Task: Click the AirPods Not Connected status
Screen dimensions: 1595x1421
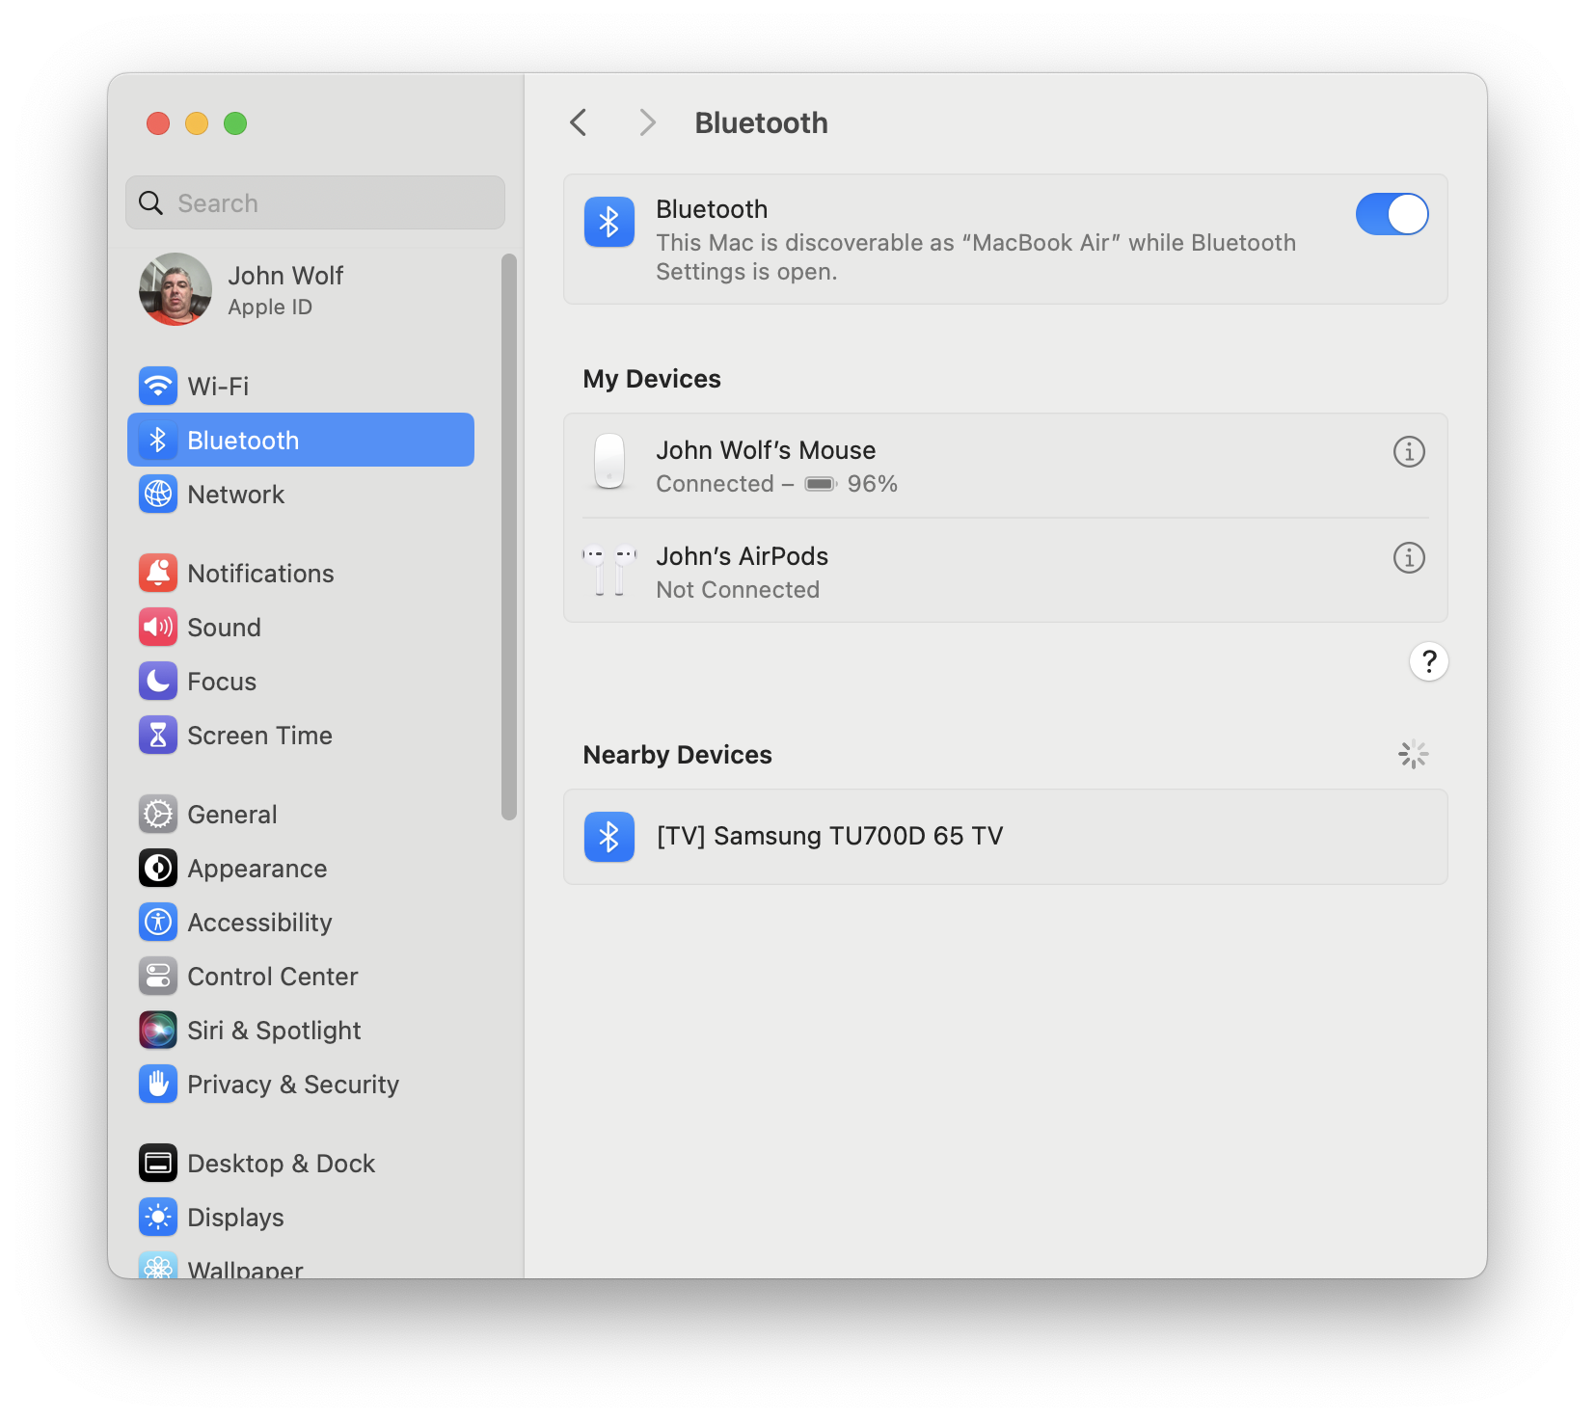Action: click(x=738, y=590)
